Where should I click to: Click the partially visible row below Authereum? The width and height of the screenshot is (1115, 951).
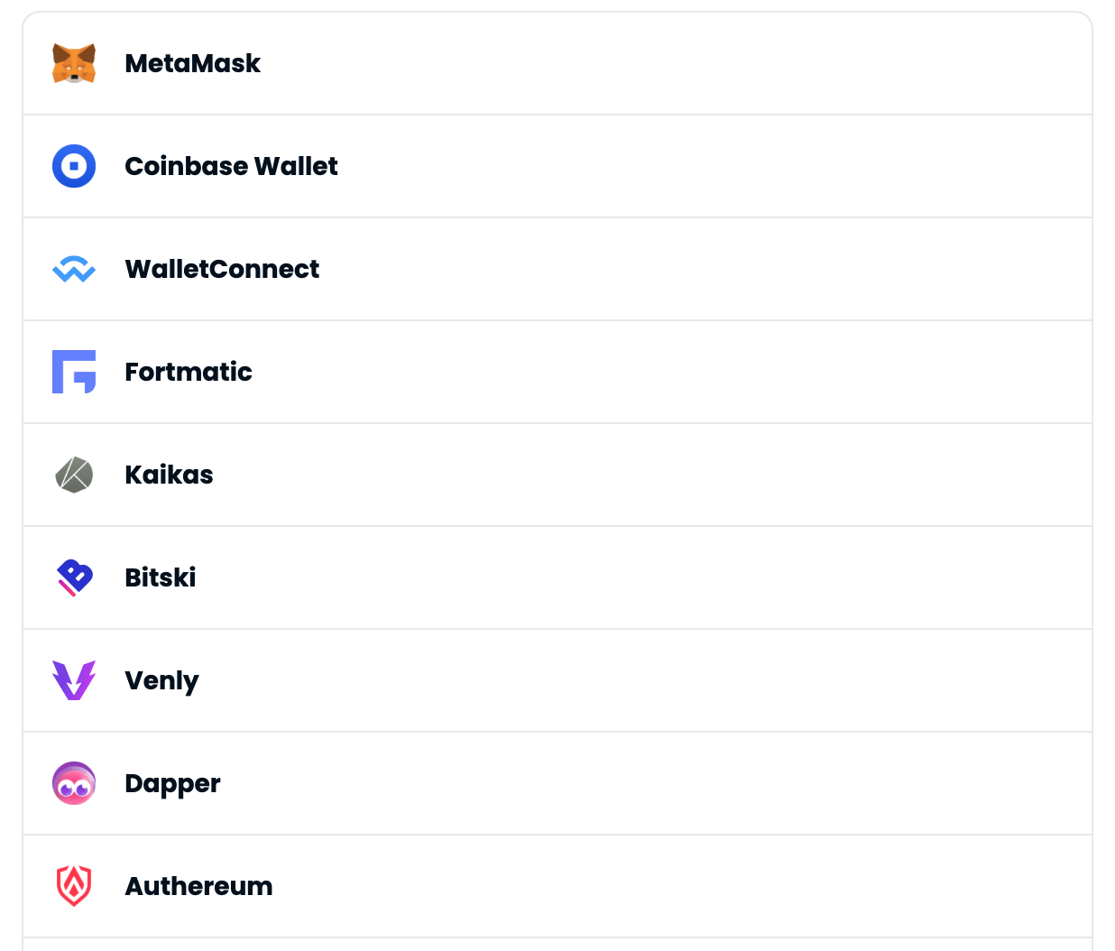point(557,946)
